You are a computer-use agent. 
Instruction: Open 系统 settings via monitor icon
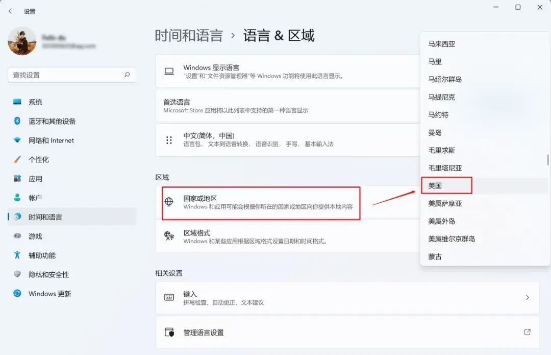[17, 102]
